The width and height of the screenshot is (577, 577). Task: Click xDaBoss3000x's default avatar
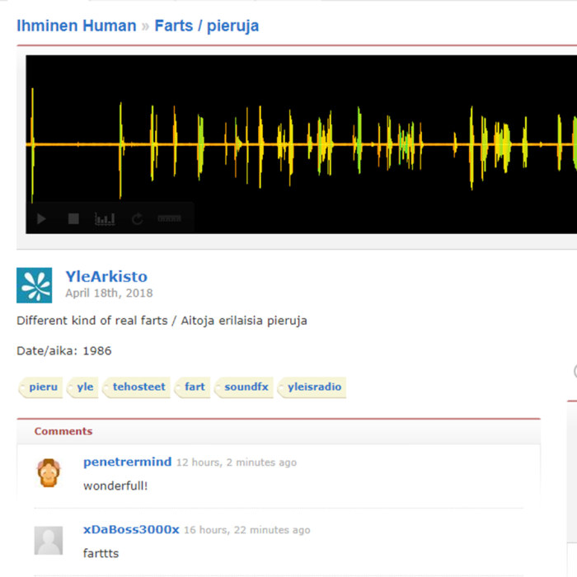point(49,541)
